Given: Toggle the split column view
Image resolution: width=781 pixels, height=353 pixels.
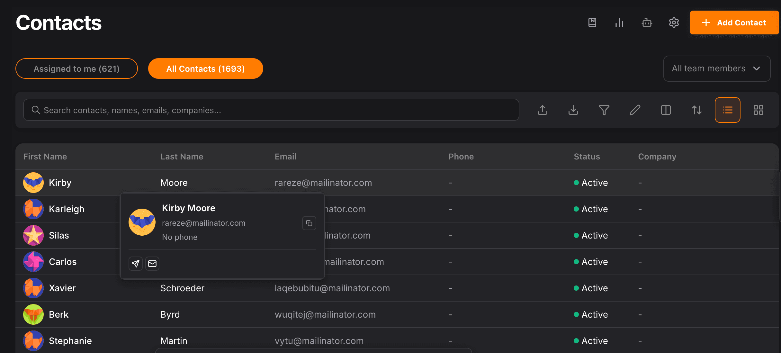Looking at the screenshot, I should pos(666,110).
